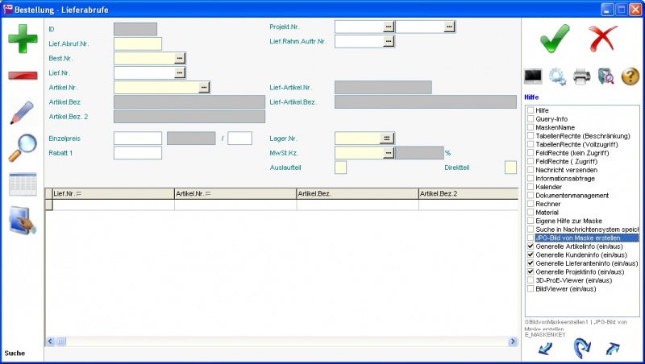Screen dimensions: 645x364
Task: Click the red minus delete record icon
Action: click(x=23, y=75)
